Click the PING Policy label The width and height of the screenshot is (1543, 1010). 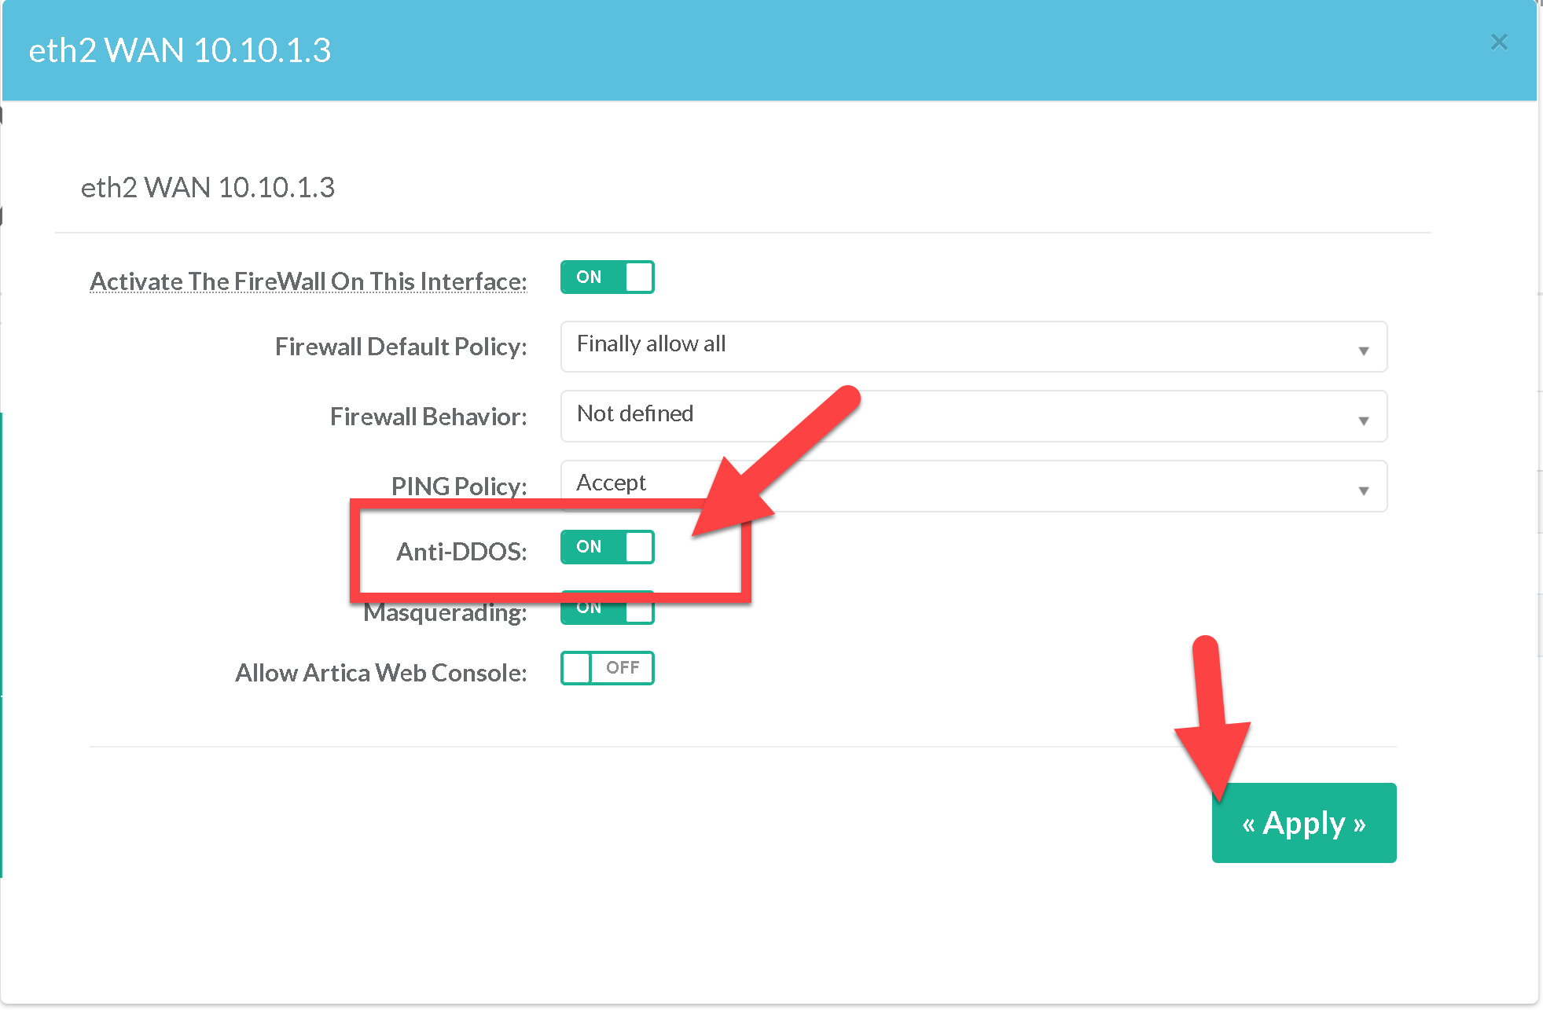coord(458,486)
